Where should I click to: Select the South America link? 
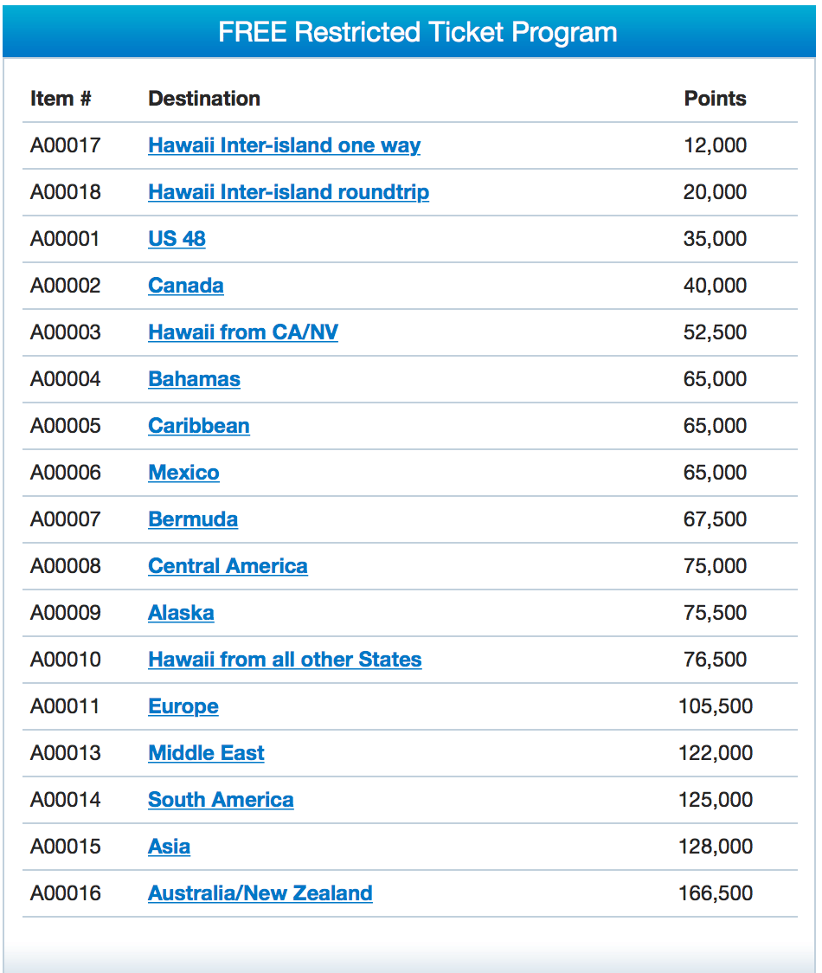click(x=221, y=799)
